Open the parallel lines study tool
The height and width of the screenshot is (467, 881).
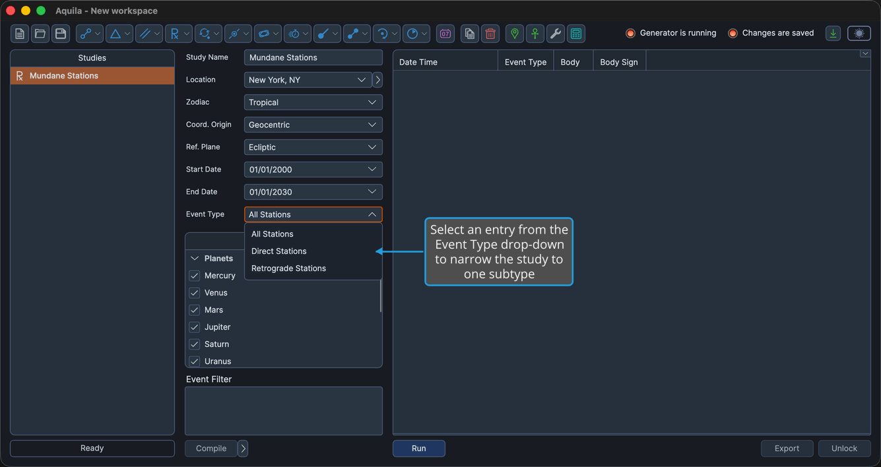tap(149, 34)
